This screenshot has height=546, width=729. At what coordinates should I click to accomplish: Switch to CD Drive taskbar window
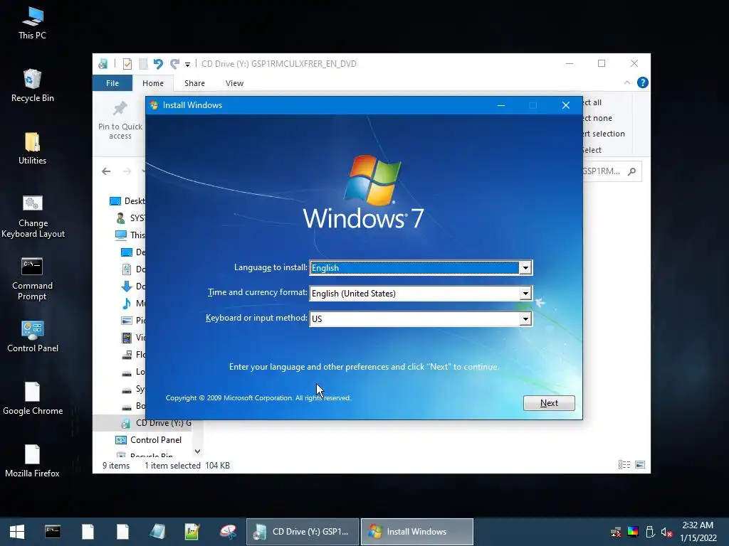click(x=303, y=532)
